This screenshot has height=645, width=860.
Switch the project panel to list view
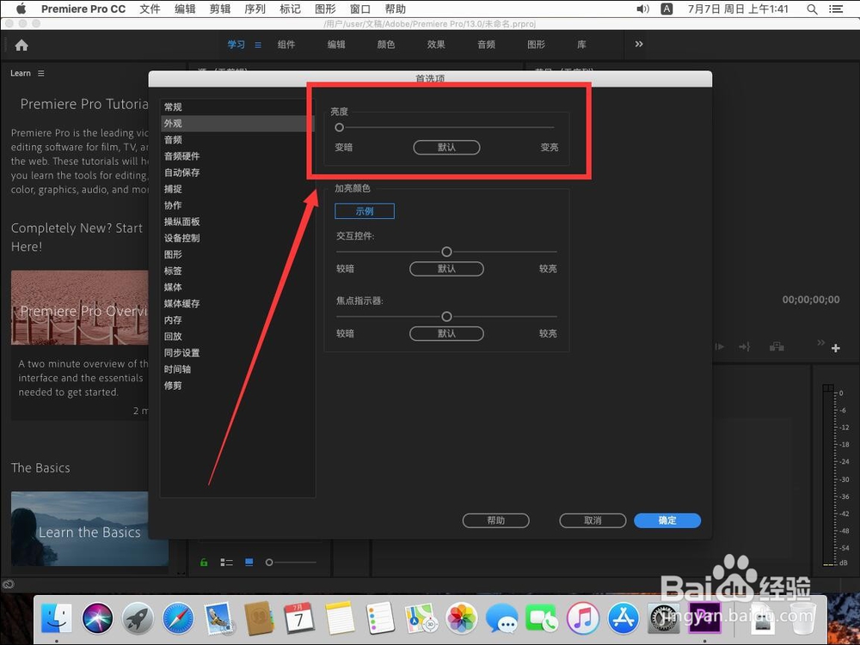click(226, 563)
